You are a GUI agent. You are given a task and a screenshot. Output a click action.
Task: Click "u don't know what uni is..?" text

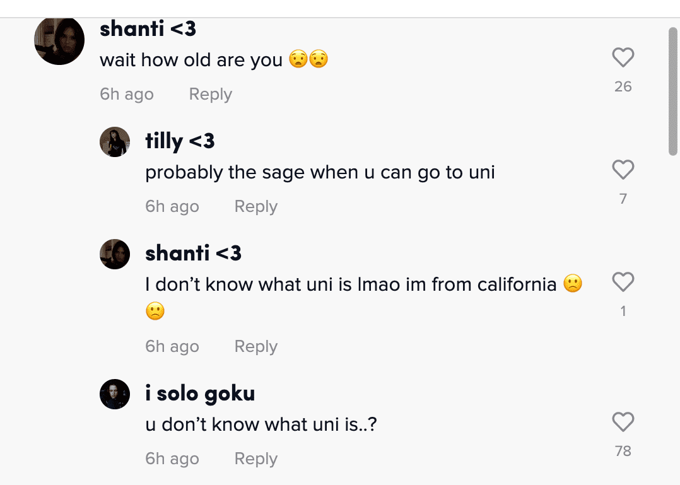coord(261,424)
